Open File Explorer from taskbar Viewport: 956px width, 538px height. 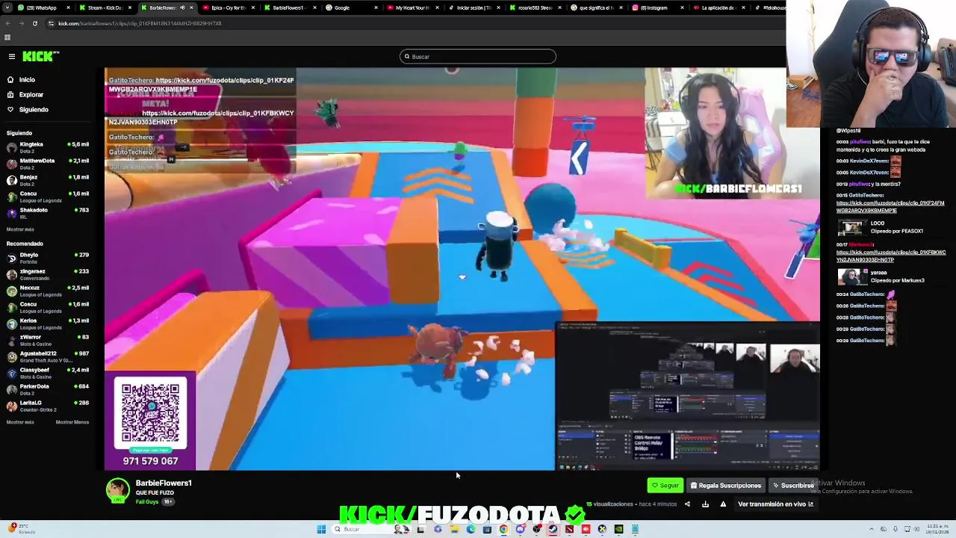(x=454, y=529)
